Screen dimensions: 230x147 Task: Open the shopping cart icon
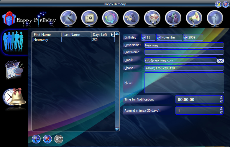(152, 18)
